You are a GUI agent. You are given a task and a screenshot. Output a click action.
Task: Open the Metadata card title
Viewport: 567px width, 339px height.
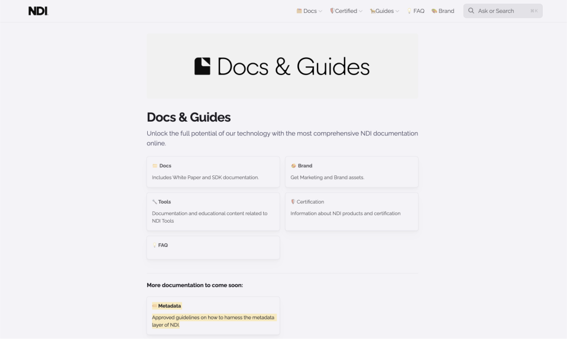169,306
